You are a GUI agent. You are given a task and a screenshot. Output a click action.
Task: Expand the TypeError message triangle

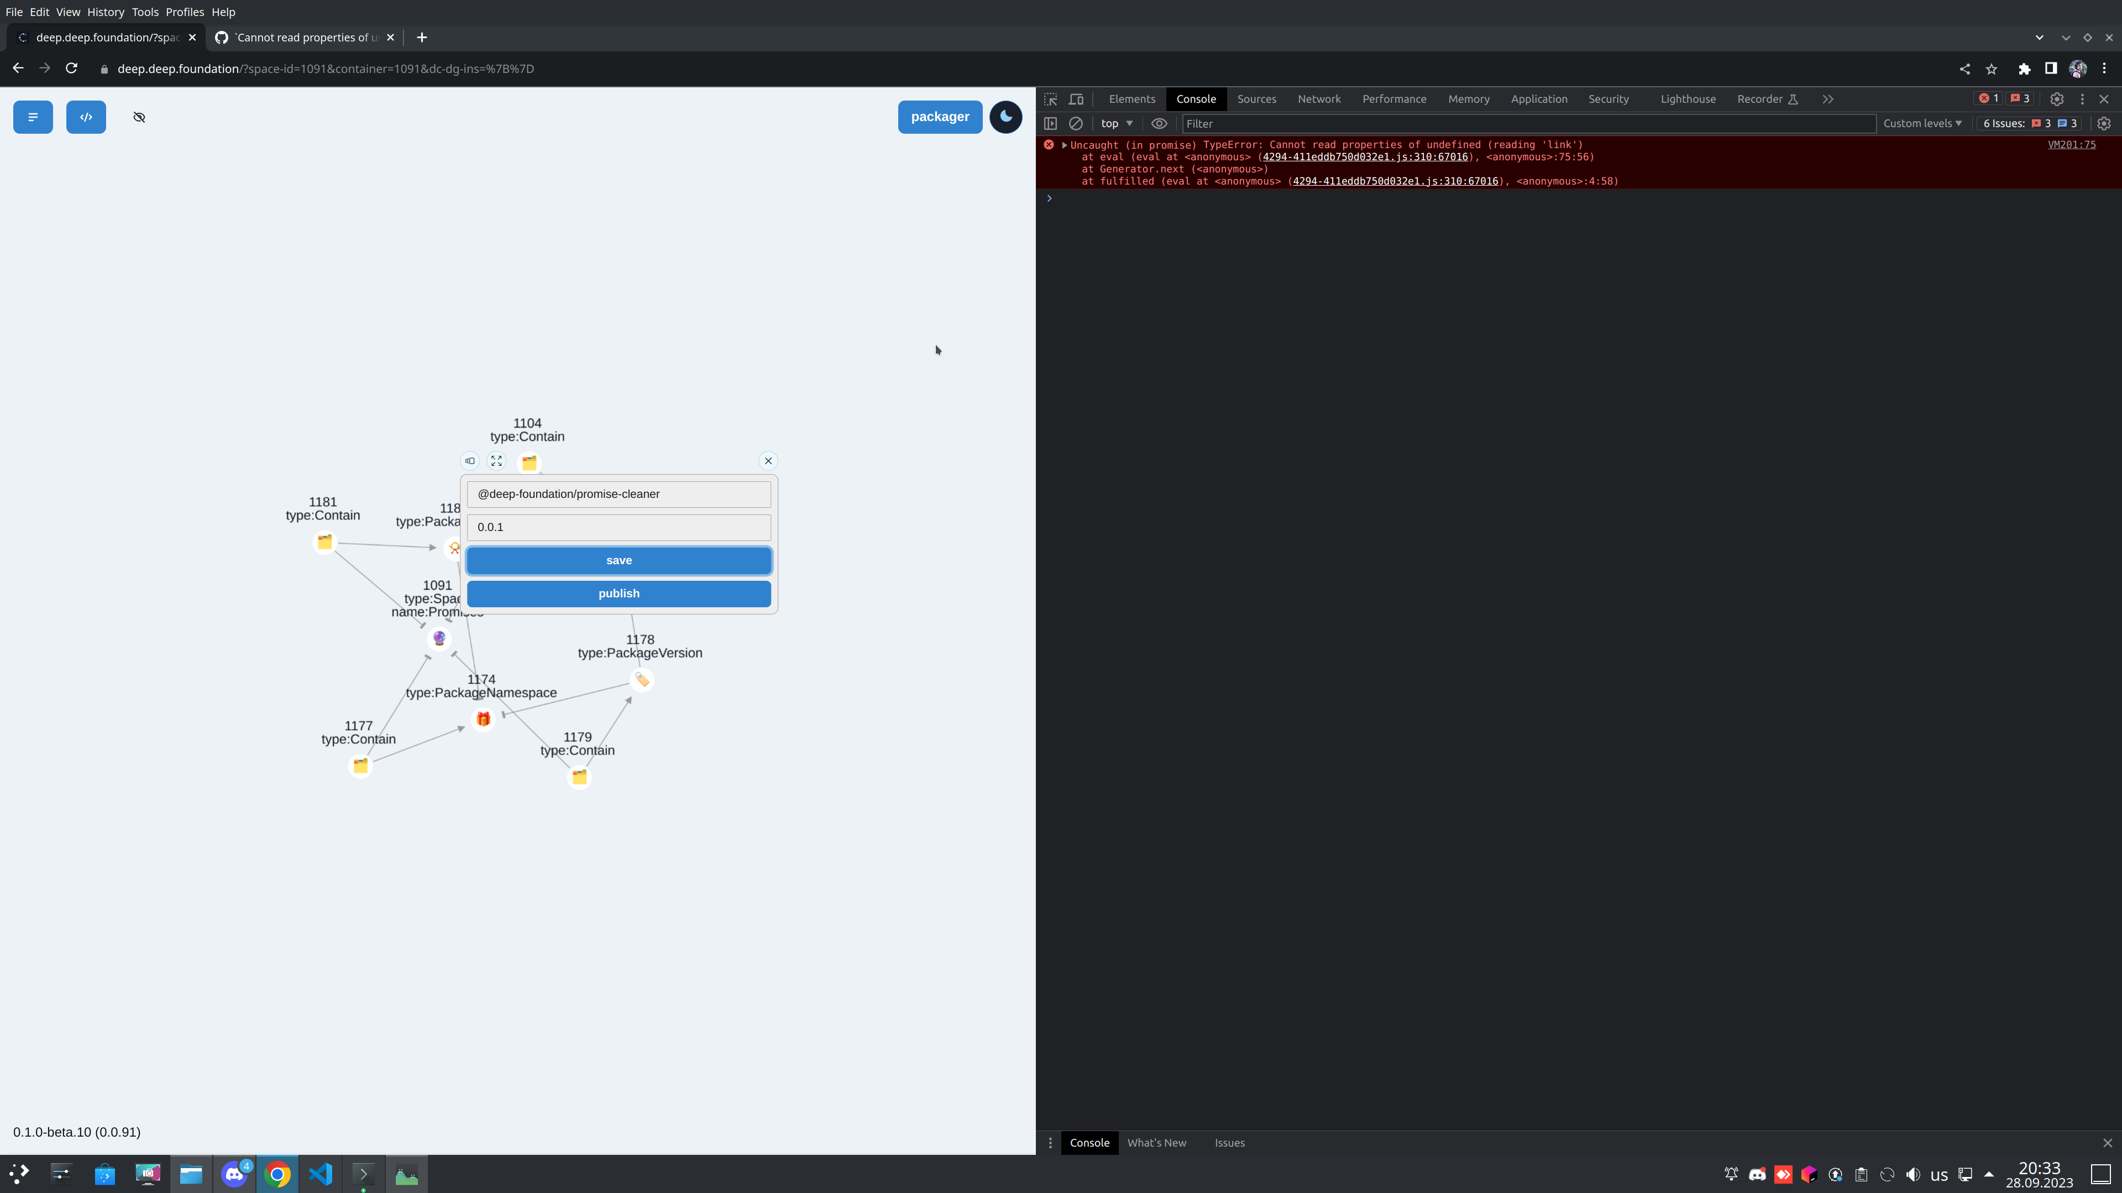point(1064,145)
